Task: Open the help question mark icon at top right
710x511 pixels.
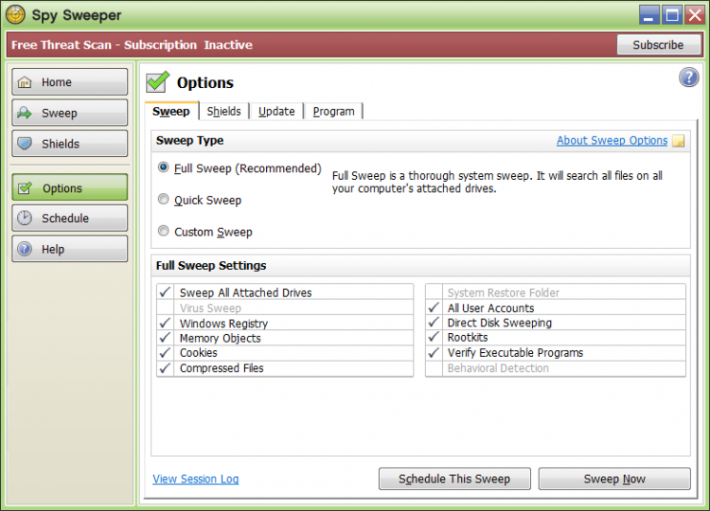Action: coord(688,78)
